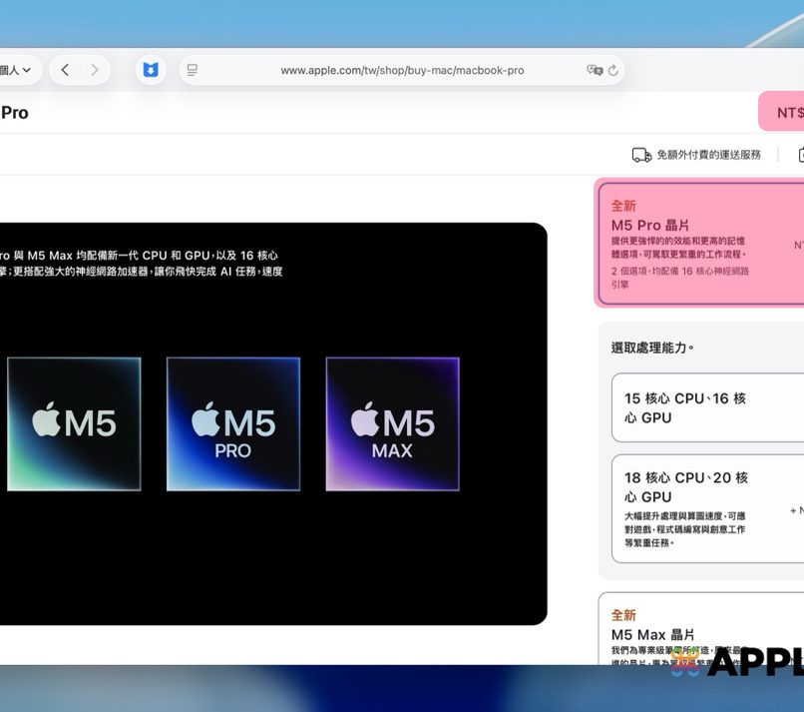
Task: Click the delivery truck icon
Action: tap(641, 155)
